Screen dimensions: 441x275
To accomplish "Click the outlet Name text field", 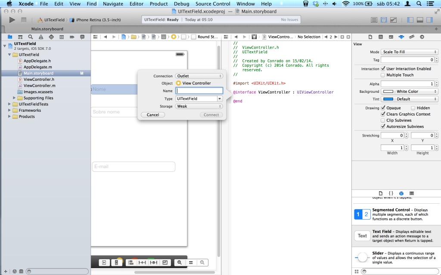I will click(199, 91).
